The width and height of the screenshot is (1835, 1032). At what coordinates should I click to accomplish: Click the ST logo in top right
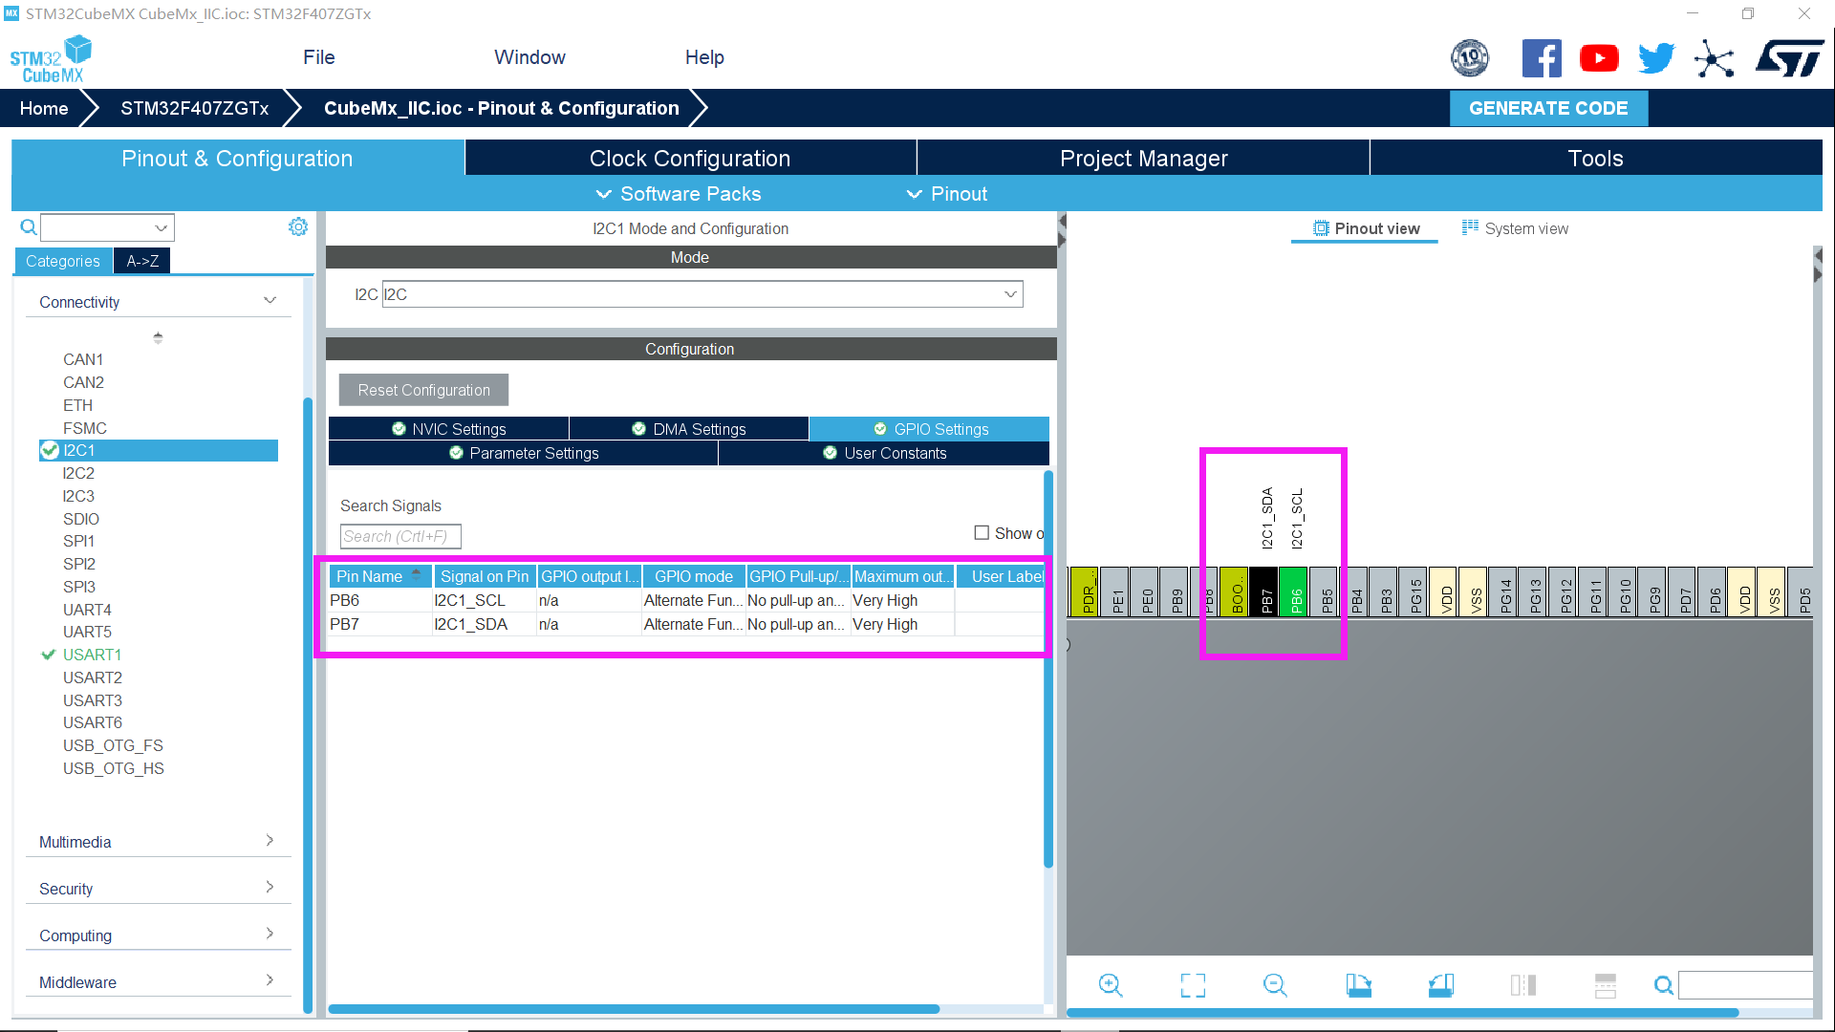click(x=1789, y=57)
